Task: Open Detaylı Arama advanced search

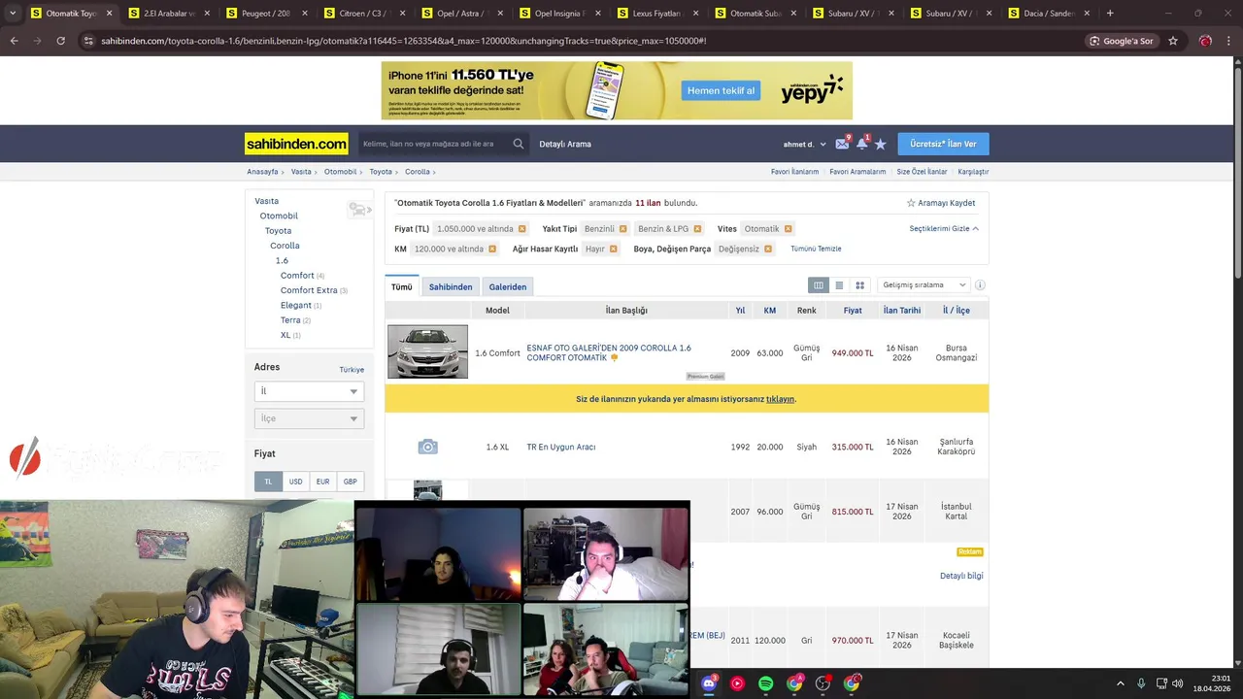Action: click(x=565, y=144)
